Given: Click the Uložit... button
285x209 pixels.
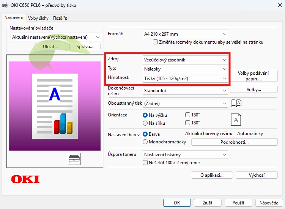Looking at the screenshot, I should point(50,46).
